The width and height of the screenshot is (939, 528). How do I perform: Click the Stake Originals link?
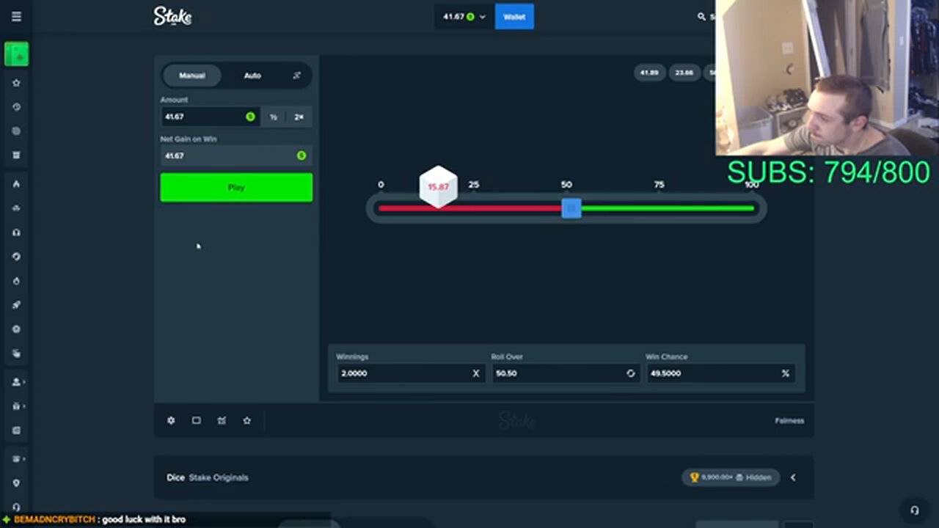[x=219, y=477]
